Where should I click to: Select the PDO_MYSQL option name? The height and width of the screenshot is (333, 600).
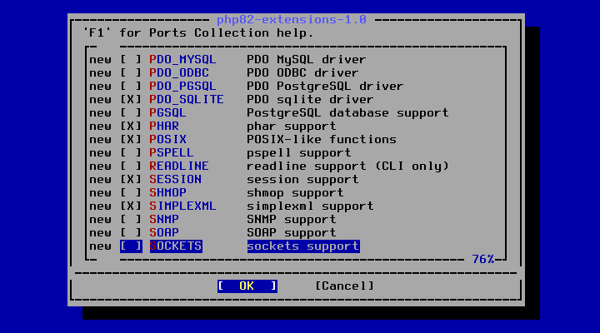click(182, 60)
